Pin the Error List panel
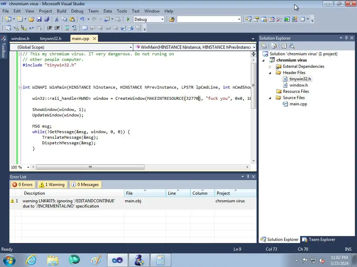Screen dimensions: 357x267 [248, 177]
